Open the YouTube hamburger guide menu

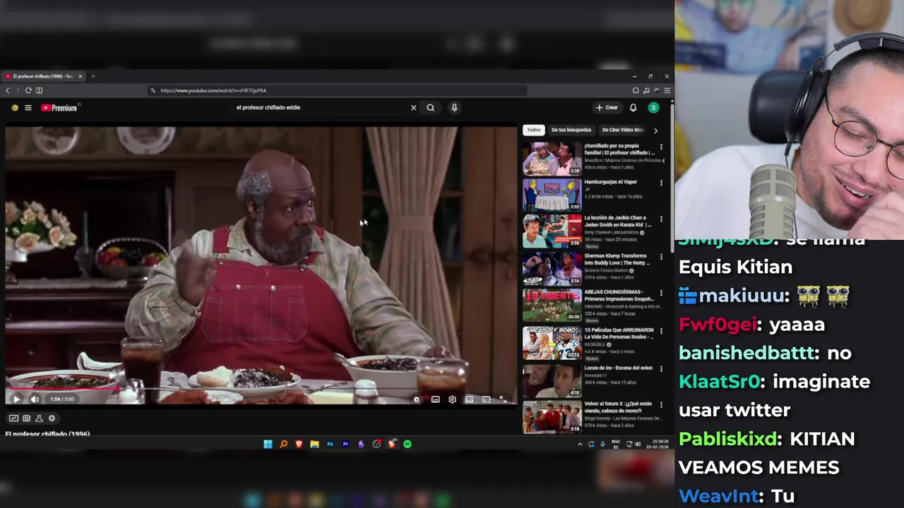coord(28,108)
